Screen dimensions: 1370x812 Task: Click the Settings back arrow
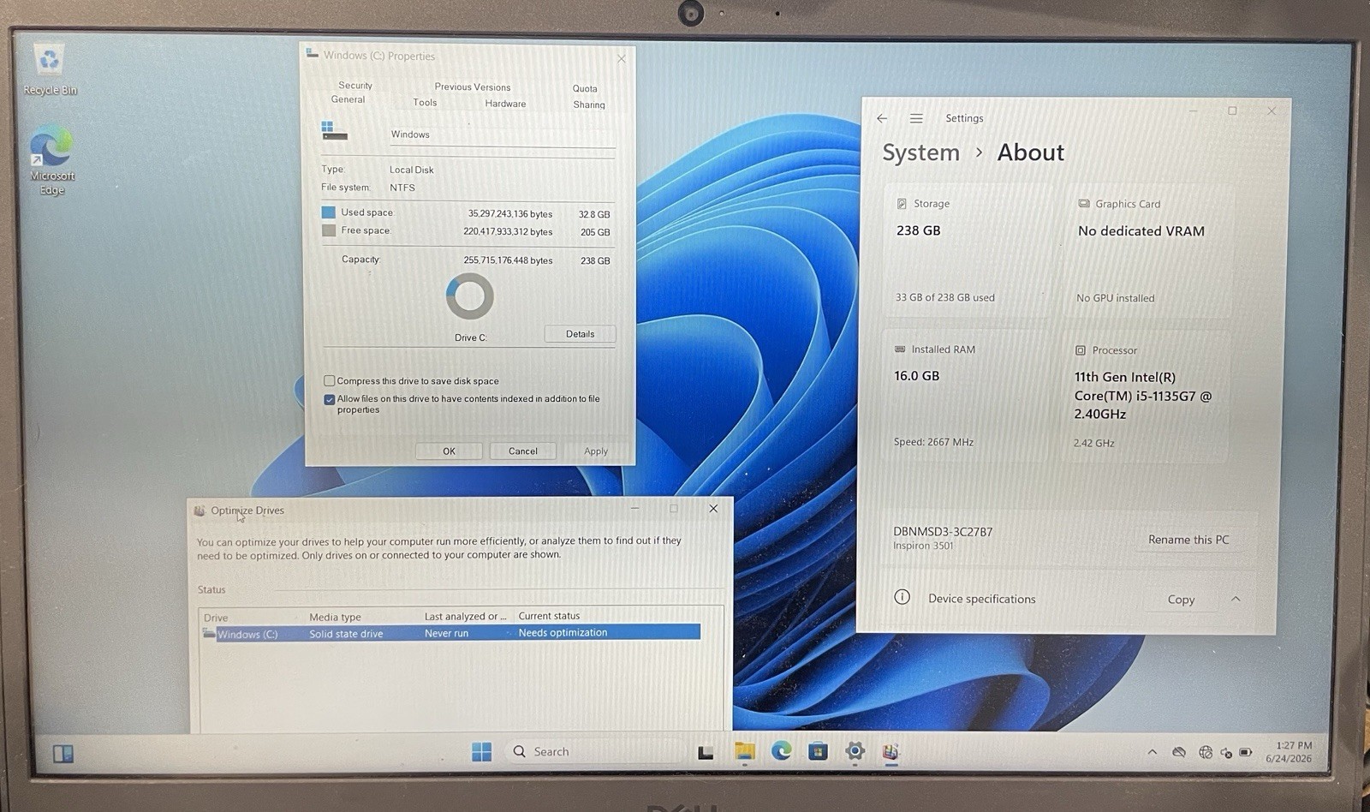point(882,118)
